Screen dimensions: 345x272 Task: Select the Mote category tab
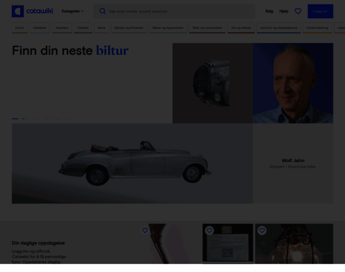[101, 28]
